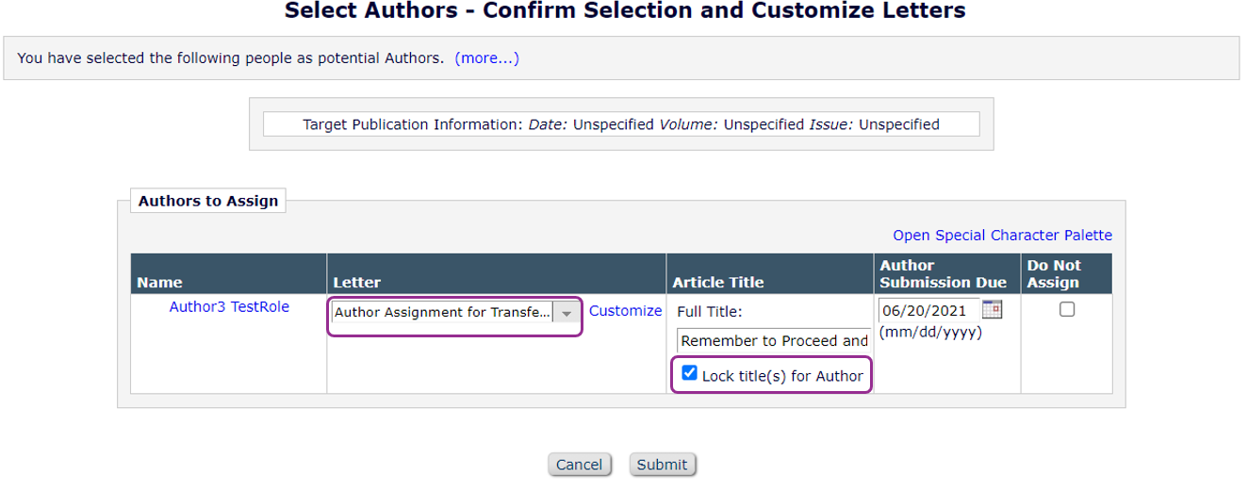This screenshot has width=1248, height=490.
Task: Open the calendar date picker icon
Action: tap(992, 309)
